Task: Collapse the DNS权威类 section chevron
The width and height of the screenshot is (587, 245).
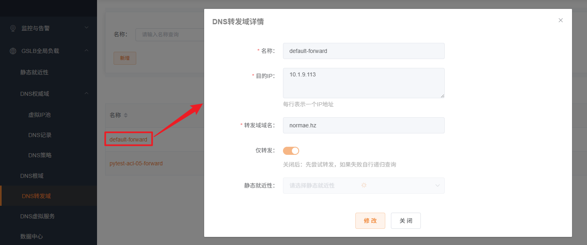Action: [x=86, y=93]
